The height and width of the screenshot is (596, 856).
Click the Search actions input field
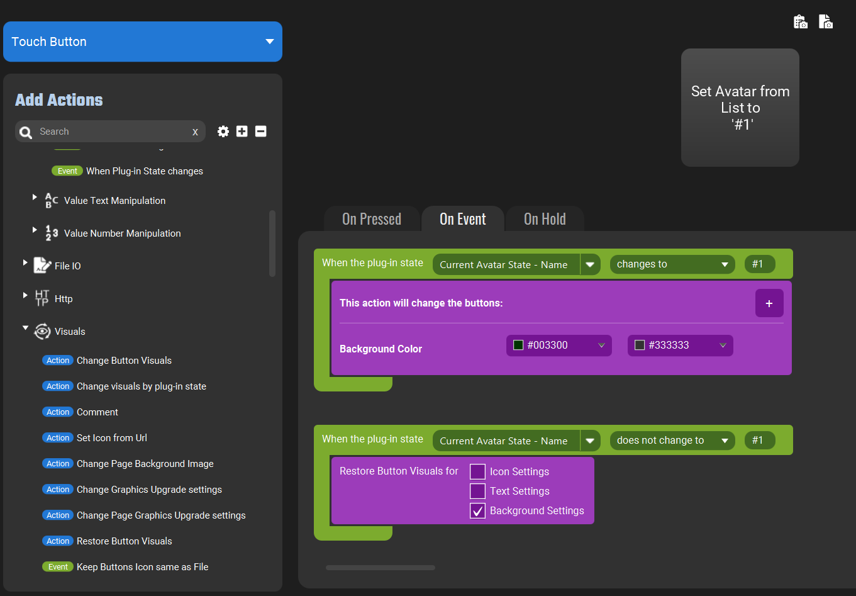[x=110, y=132]
